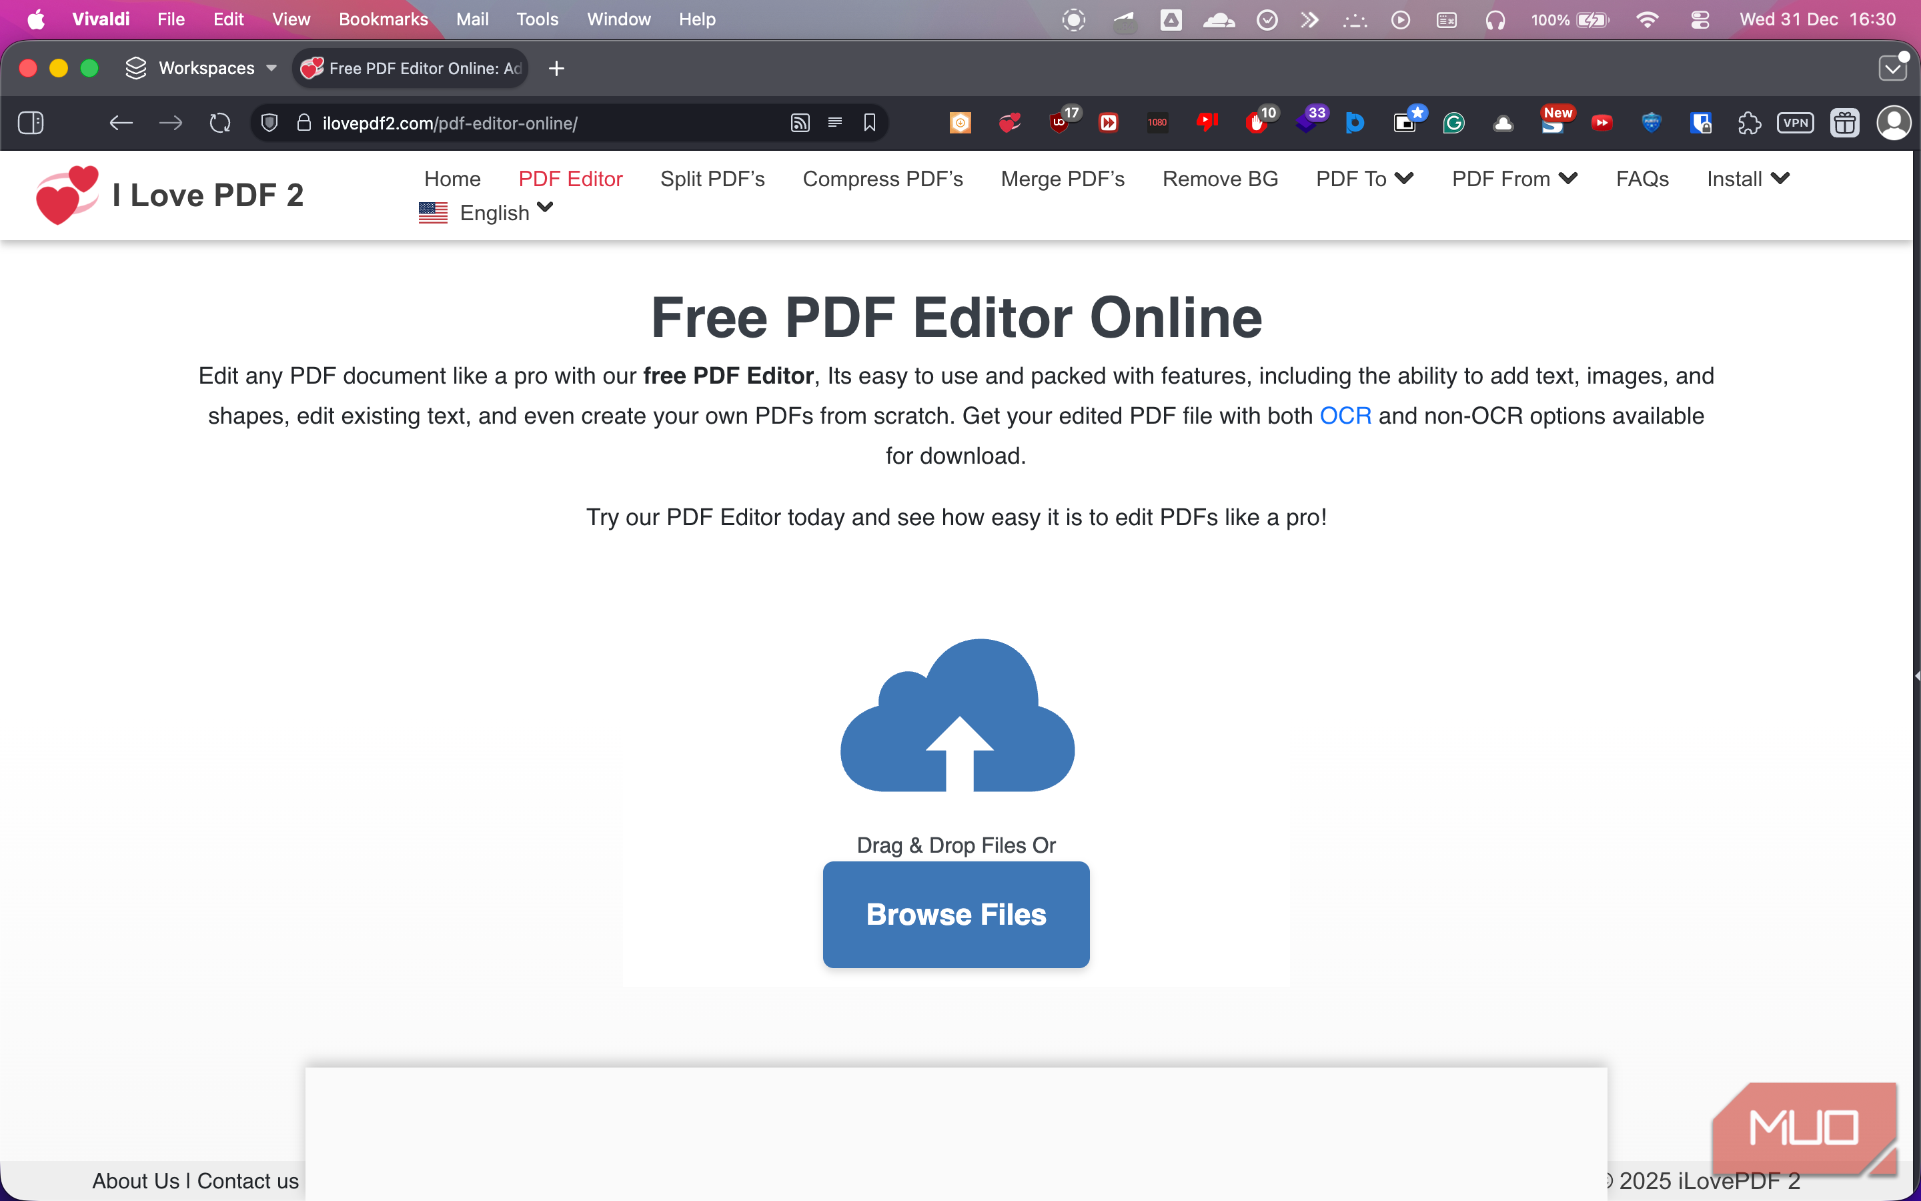Open the Compress PDF's page
This screenshot has height=1201, width=1921.
pos(882,179)
